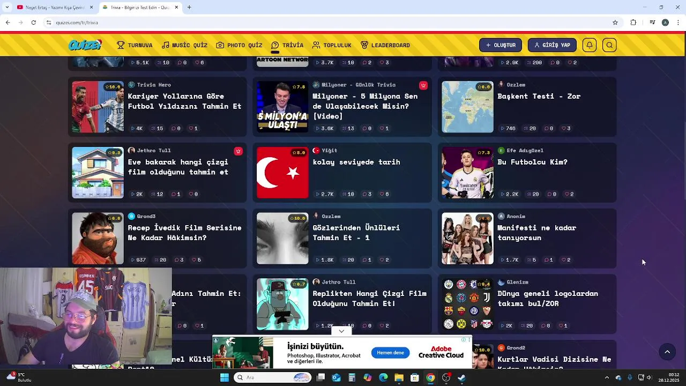The width and height of the screenshot is (686, 386).
Task: Open the 'kolay seviyede tarih' quiz
Action: click(356, 162)
